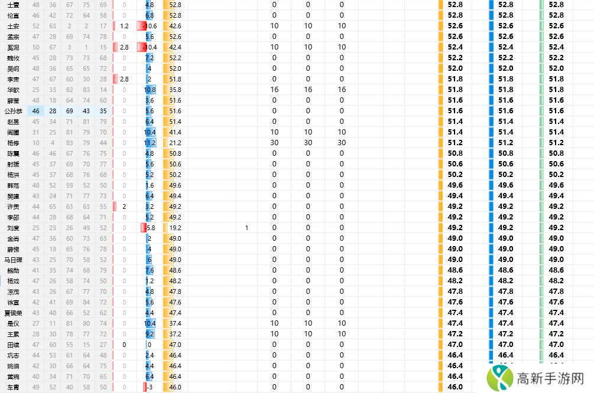Select the red-bar value 2 in 许贡 row
The width and height of the screenshot is (594, 393).
click(x=124, y=207)
